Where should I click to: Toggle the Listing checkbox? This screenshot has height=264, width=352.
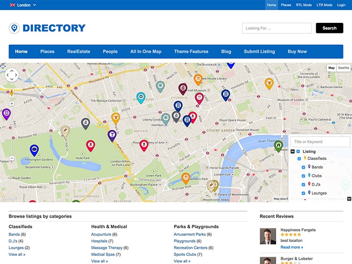298,151
